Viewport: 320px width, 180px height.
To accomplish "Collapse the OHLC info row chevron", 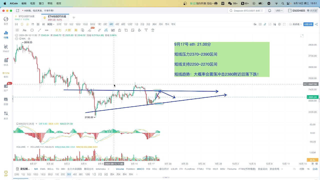I will (17, 35).
